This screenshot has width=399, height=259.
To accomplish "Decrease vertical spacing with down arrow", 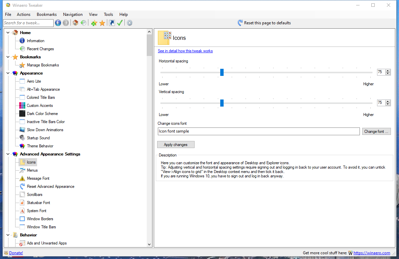I will [x=388, y=104].
